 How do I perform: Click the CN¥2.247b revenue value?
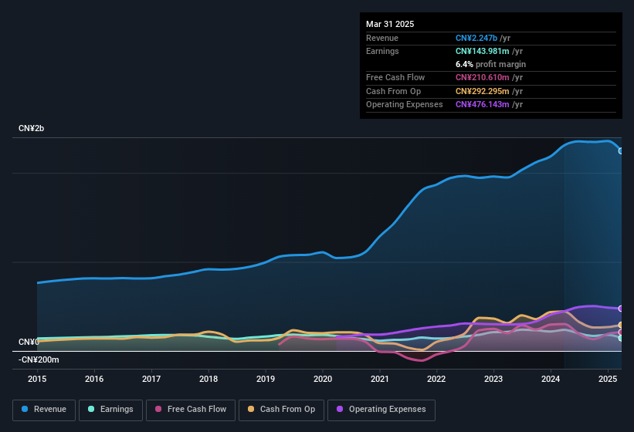[x=476, y=38]
